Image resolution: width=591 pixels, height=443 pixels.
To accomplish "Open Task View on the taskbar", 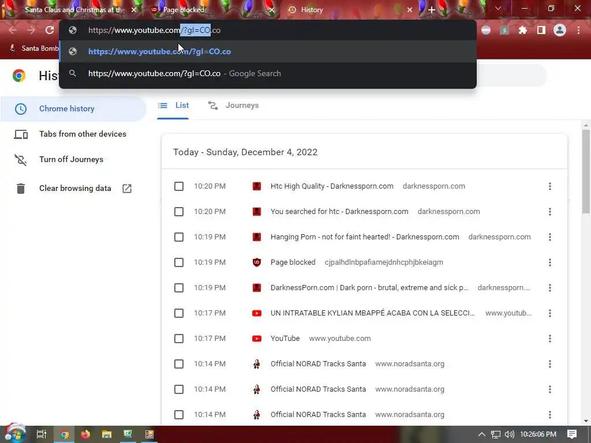I will (x=42, y=434).
